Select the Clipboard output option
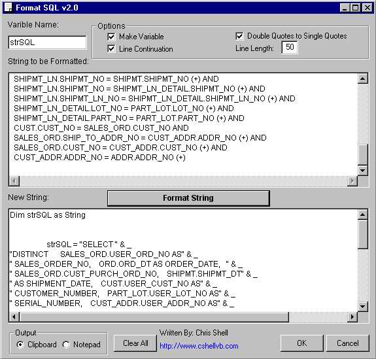 [x=20, y=345]
